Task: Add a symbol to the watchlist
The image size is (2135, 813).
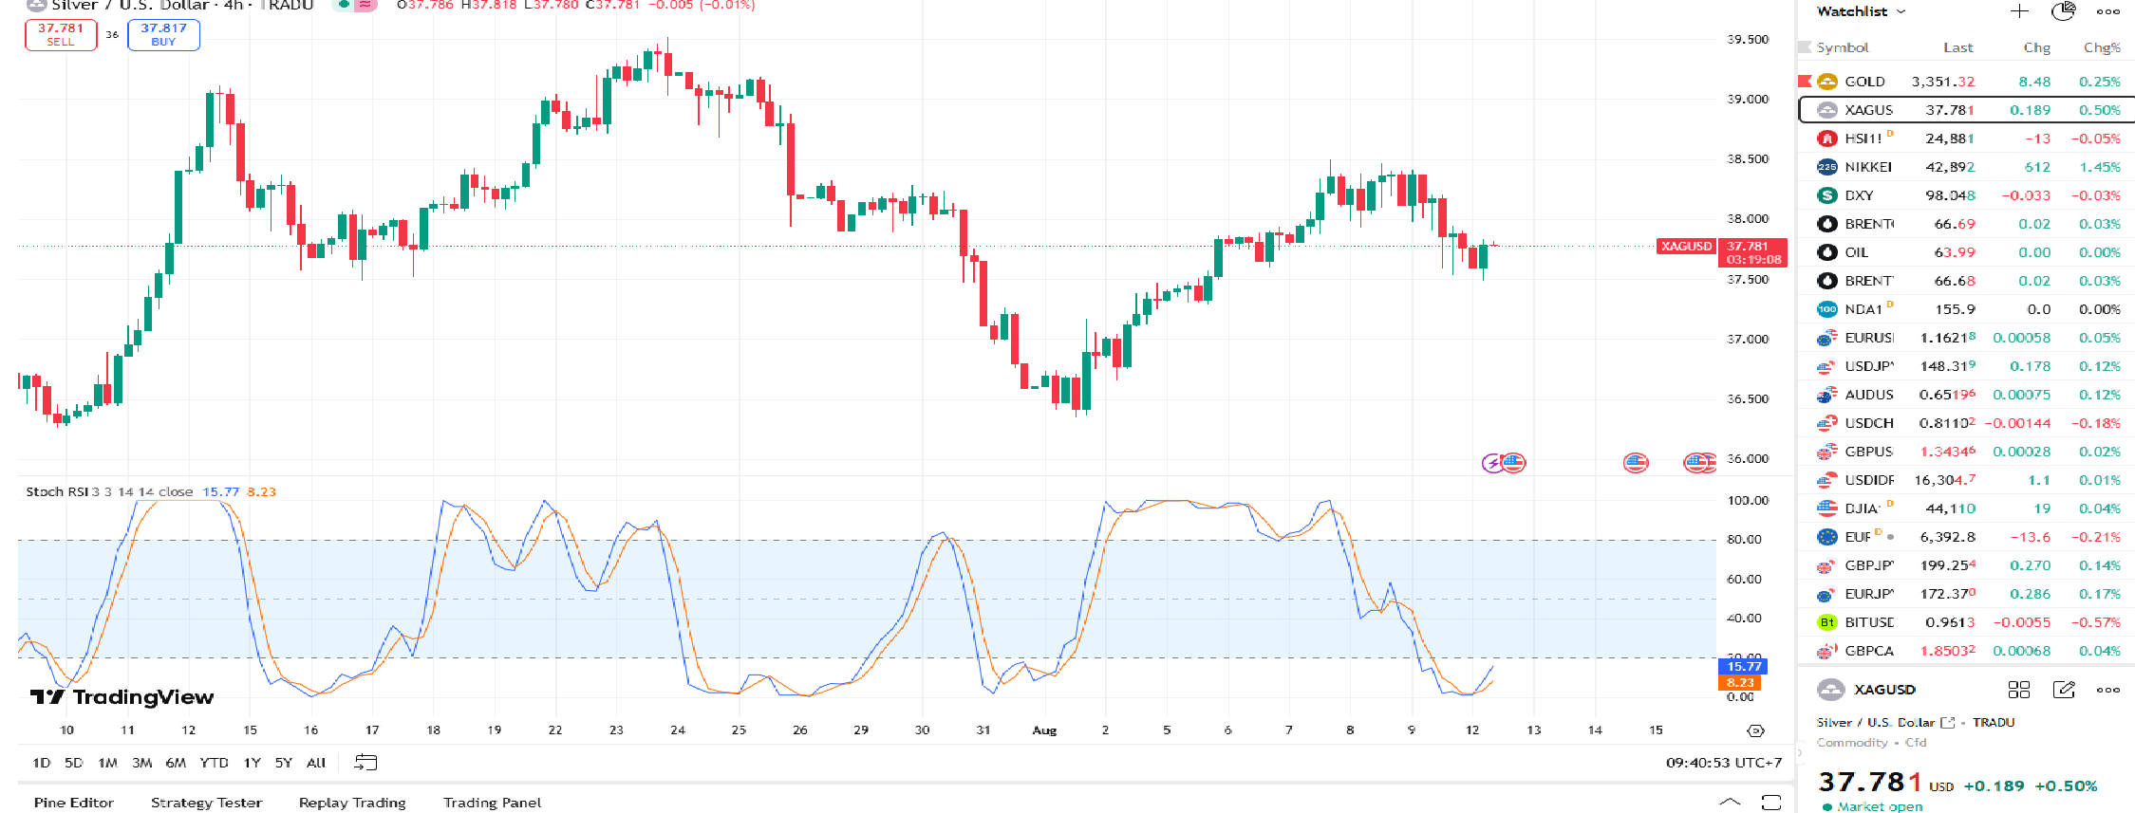Action: point(2019,11)
